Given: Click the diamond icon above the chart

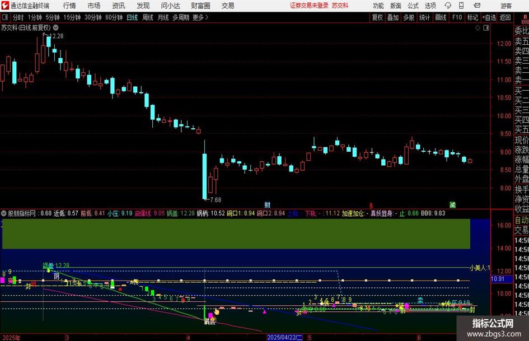Looking at the screenshot, I should click(477, 28).
